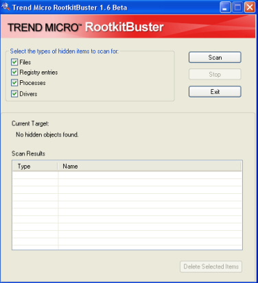The height and width of the screenshot is (283, 258).
Task: Exit the application via Exit button
Action: pyautogui.click(x=215, y=92)
